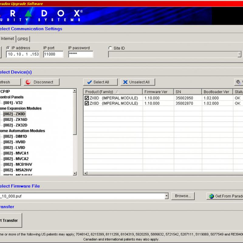Click the blue X Unselect All icon
Screen dimensions: 243x243
pos(125,82)
